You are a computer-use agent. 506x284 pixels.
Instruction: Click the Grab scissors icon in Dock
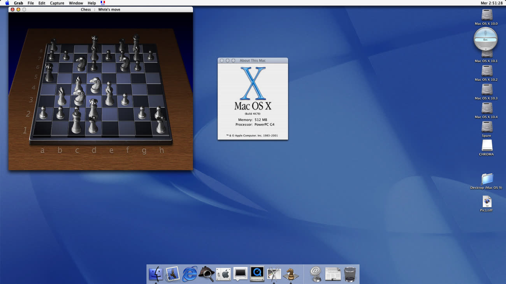click(x=274, y=274)
